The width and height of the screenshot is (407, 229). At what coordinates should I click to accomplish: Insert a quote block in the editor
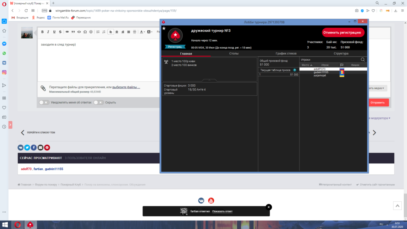tap(73, 32)
